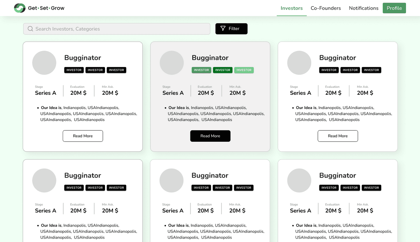Click the dark green INVESTOR tag in highlighted card
The image size is (420, 242).
(x=223, y=70)
